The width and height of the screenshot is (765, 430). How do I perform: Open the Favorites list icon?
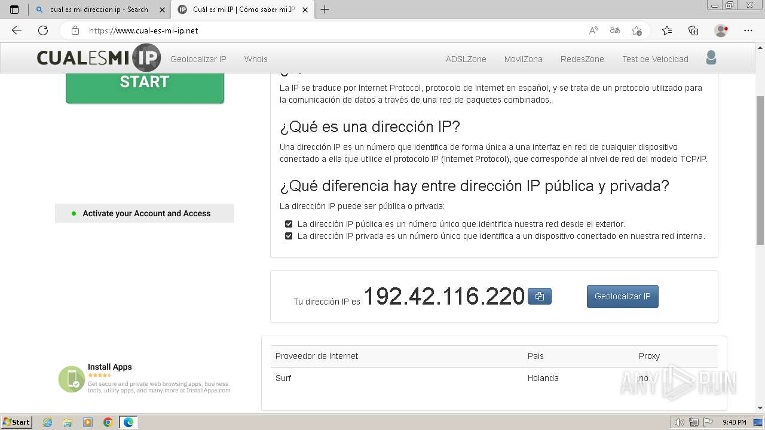[x=667, y=30]
